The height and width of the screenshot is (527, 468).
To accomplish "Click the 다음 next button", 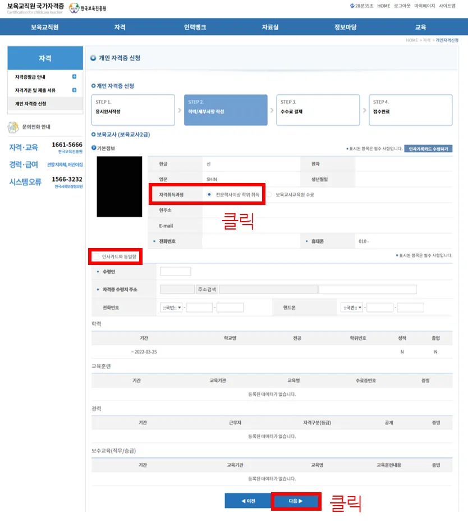I will [295, 501].
